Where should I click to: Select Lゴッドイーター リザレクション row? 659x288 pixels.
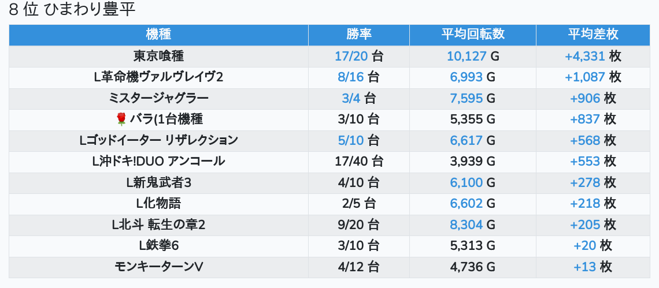(x=158, y=140)
